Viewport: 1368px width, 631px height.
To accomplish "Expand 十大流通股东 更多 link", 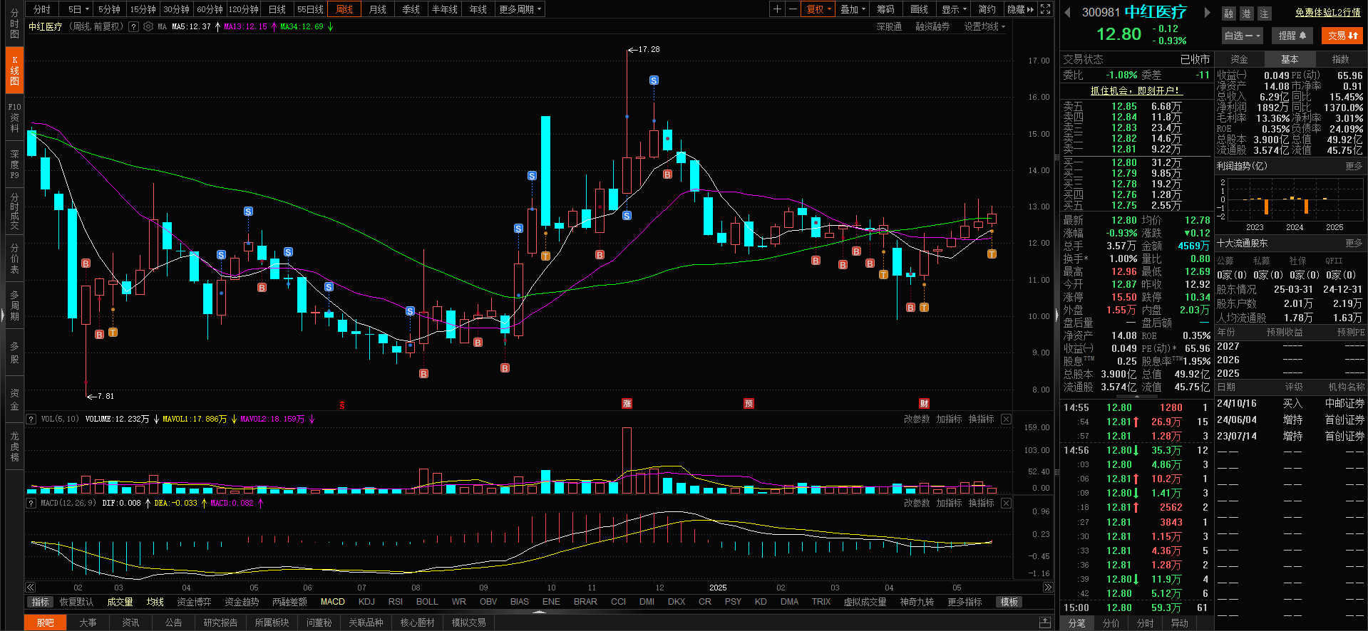I will coord(1354,243).
